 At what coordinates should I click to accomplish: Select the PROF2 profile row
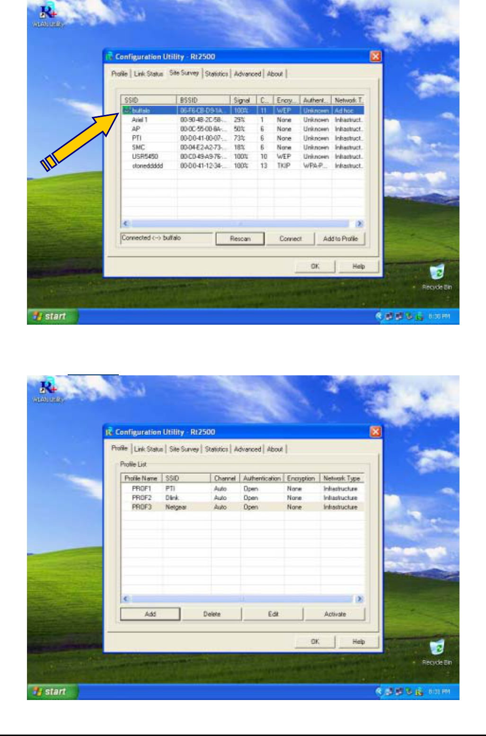point(243,498)
